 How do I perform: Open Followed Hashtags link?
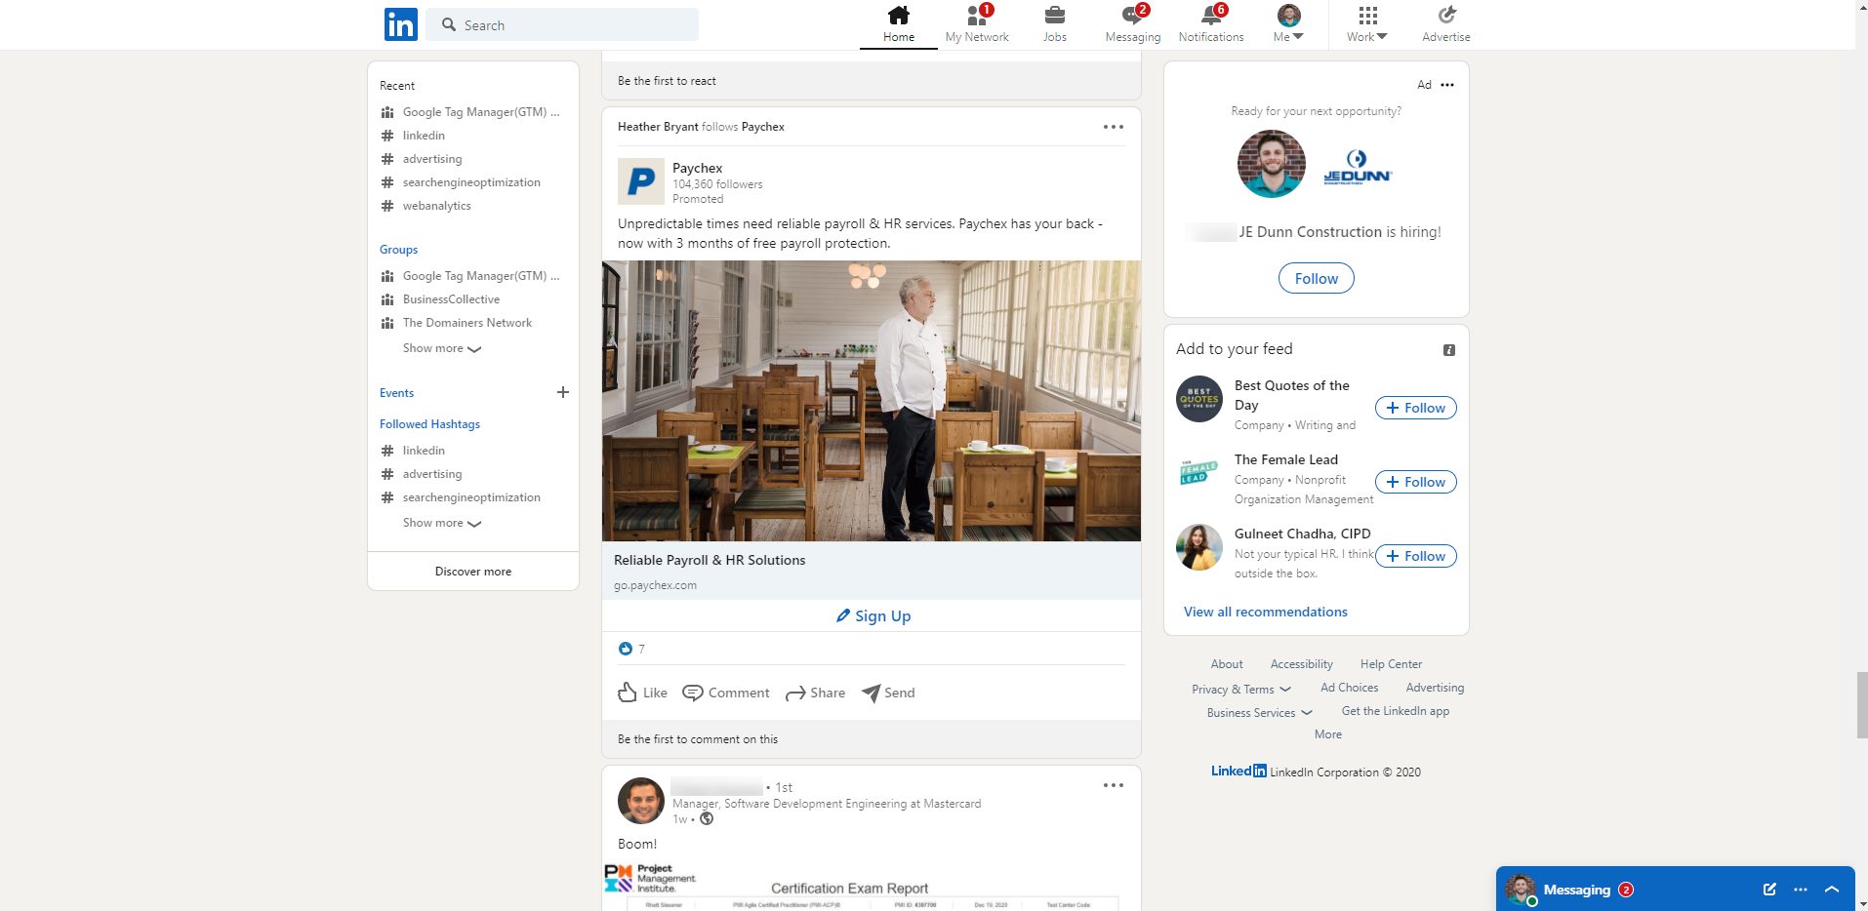pyautogui.click(x=429, y=424)
